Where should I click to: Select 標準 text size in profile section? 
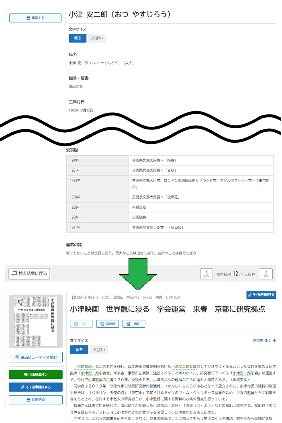[78, 38]
